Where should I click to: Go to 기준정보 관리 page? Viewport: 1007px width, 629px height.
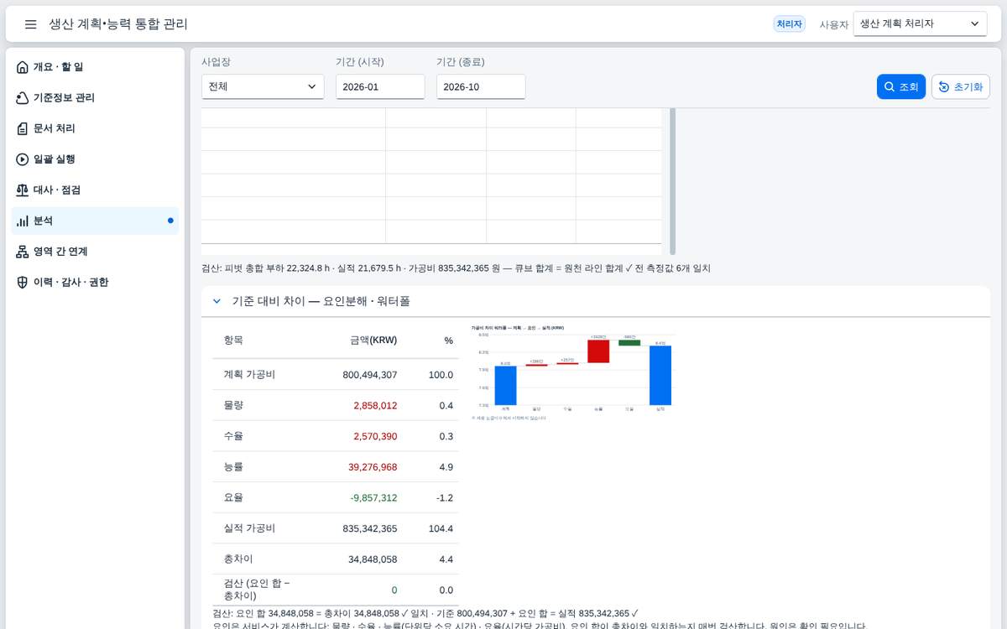[95, 98]
